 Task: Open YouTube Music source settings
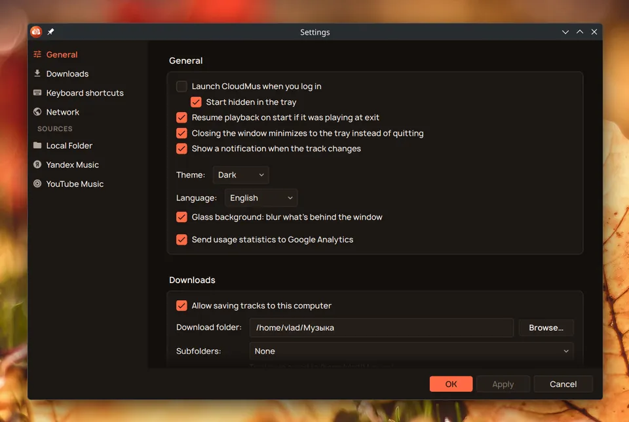tap(75, 184)
